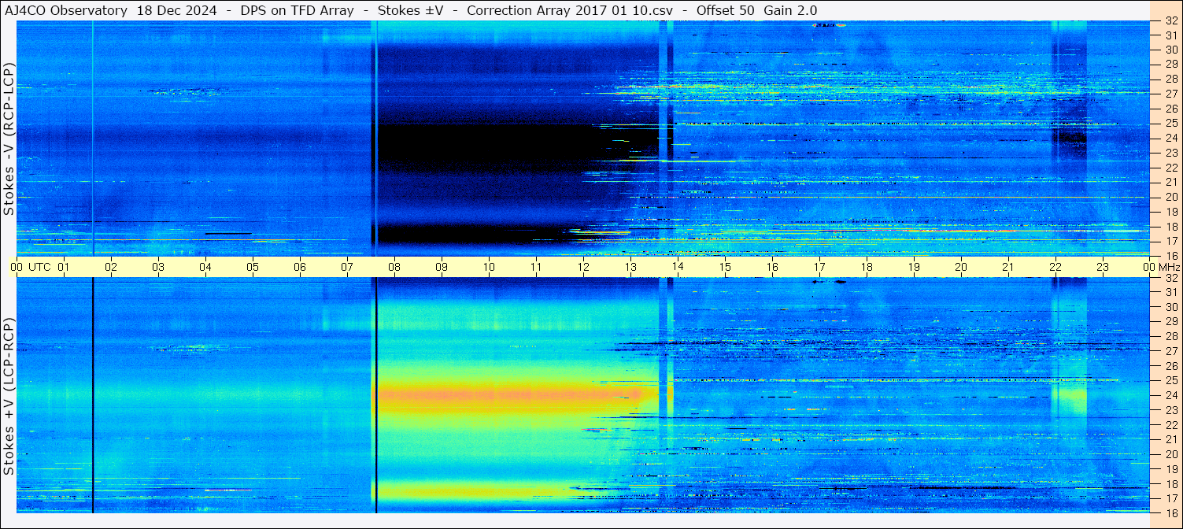Click the Stokes +V (LCP-RCP) axis label

(x=9, y=397)
